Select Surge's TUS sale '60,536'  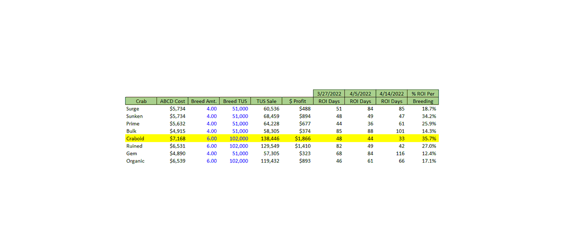[x=271, y=109]
